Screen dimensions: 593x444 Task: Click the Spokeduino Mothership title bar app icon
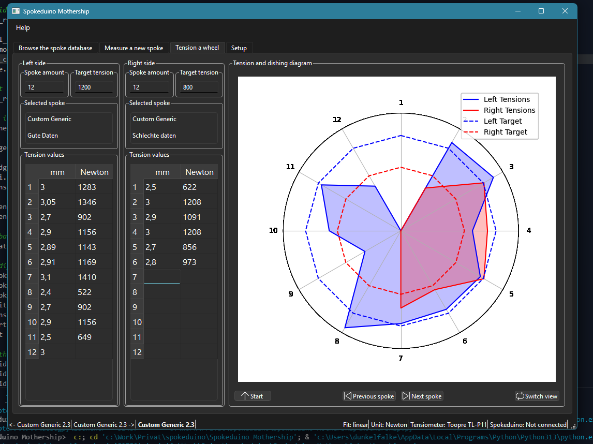coord(16,11)
